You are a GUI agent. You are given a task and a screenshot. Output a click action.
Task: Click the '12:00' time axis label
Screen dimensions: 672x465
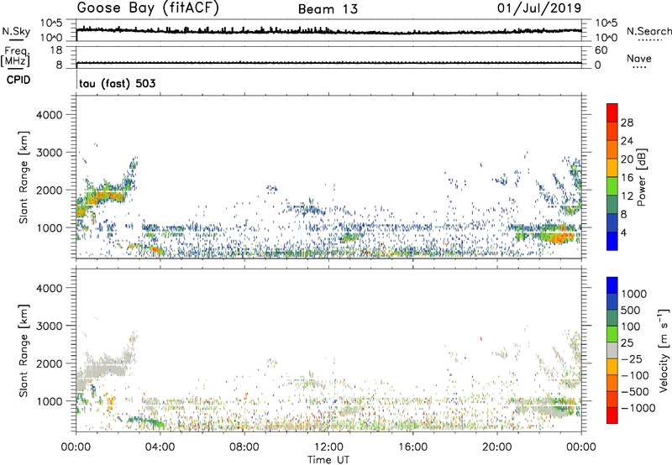328,447
